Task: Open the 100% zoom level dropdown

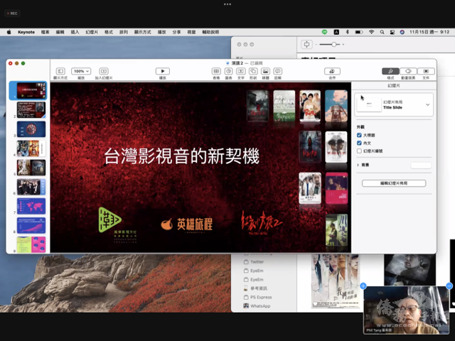Action: (81, 71)
